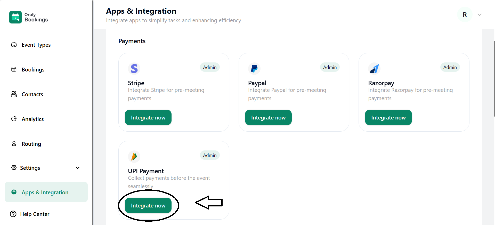Screen dimensions: 495x225
Task: Click the Bookings calendar icon
Action: click(x=14, y=69)
